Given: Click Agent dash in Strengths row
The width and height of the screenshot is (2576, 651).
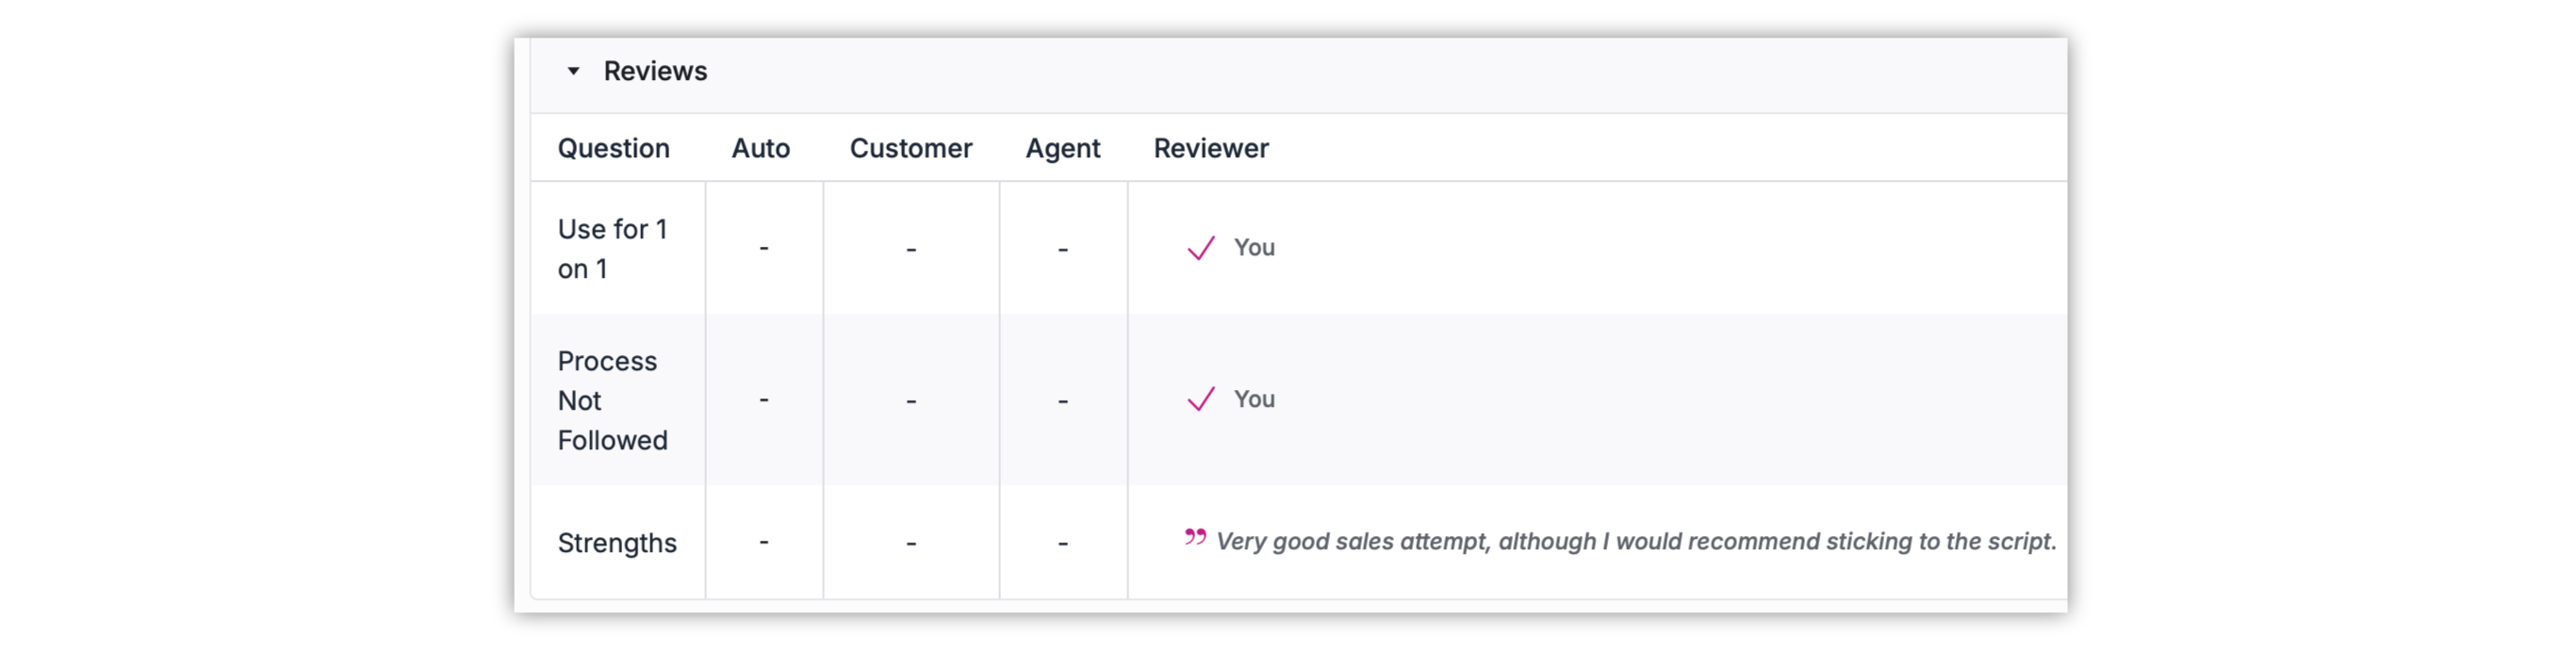Looking at the screenshot, I should click(x=1063, y=543).
